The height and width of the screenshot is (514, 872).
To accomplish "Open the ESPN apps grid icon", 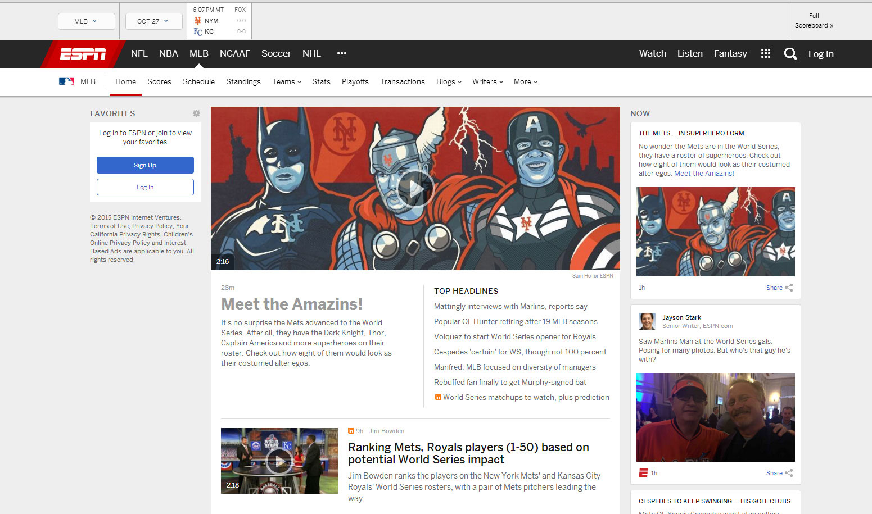I will pos(766,53).
